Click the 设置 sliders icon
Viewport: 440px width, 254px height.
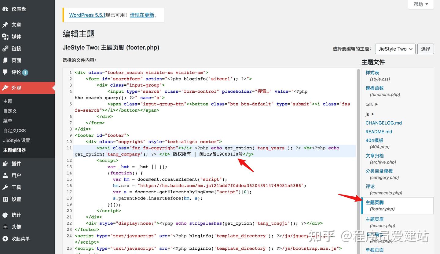(5, 199)
